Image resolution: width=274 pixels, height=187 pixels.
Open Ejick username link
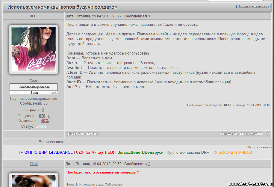[34, 164]
